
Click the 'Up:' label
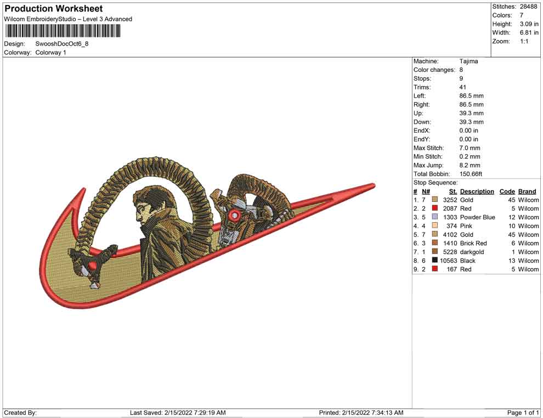[x=418, y=113]
